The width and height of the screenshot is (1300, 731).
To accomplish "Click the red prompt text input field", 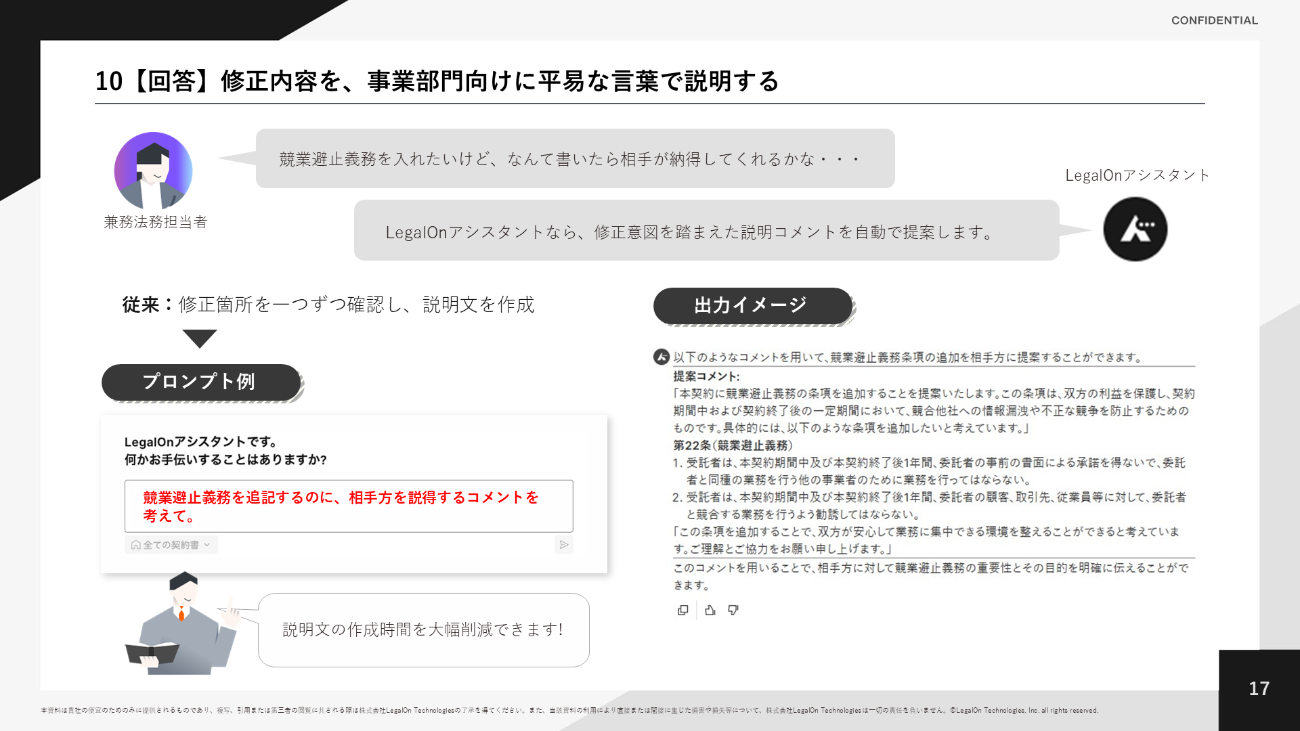I will click(348, 506).
